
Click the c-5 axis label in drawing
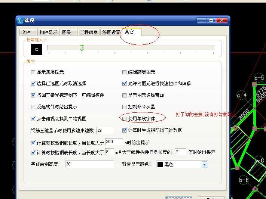click(x=259, y=78)
